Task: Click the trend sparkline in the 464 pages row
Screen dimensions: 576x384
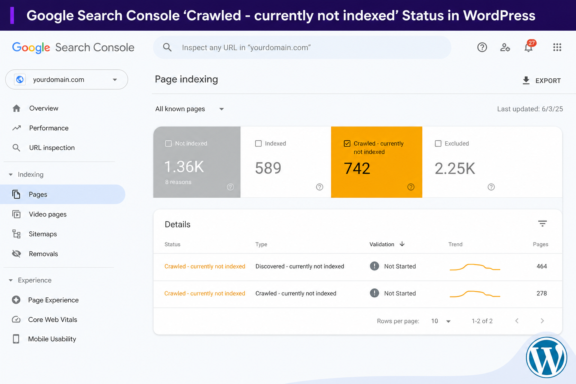Action: pos(475,267)
